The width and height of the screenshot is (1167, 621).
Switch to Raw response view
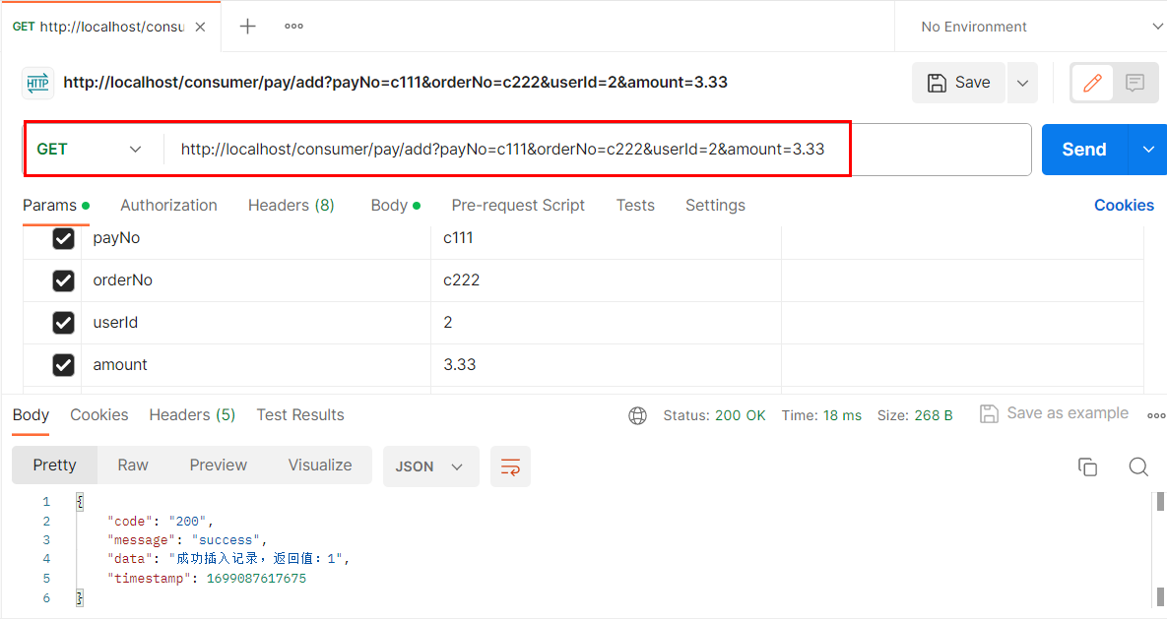[133, 466]
